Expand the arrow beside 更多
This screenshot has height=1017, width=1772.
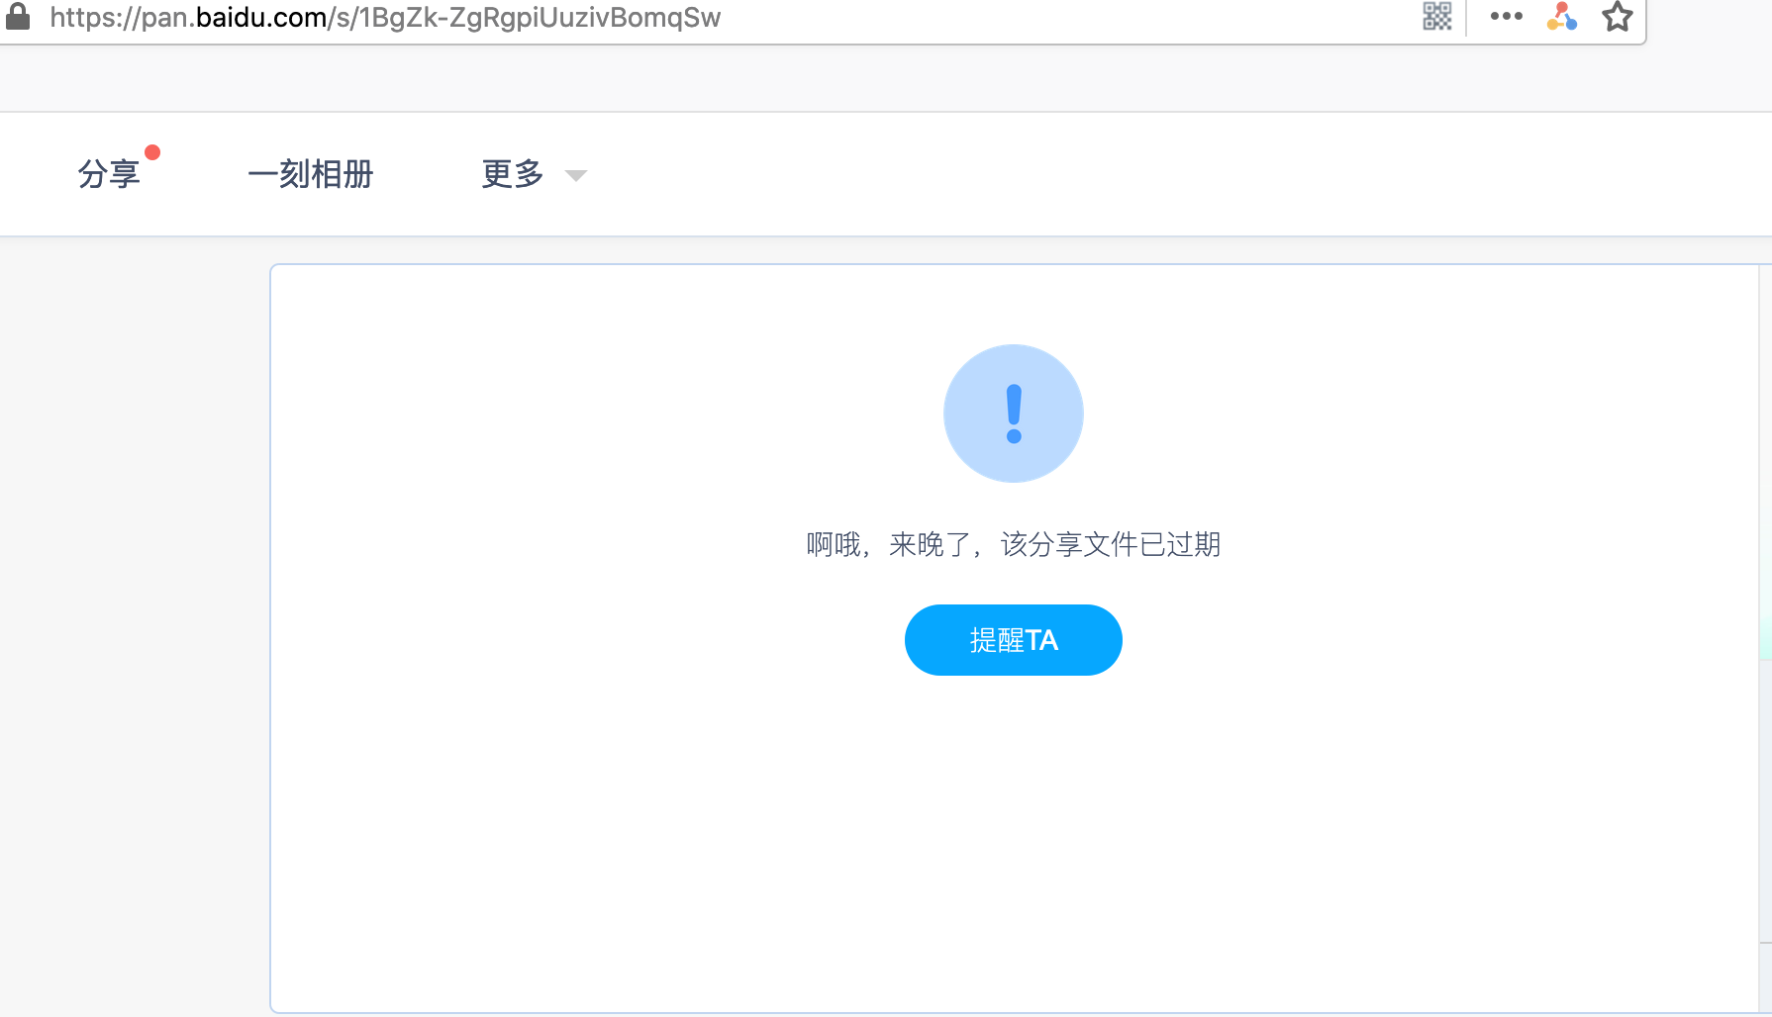(x=576, y=175)
